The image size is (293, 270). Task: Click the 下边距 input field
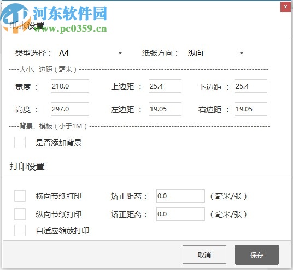[x=251, y=86]
